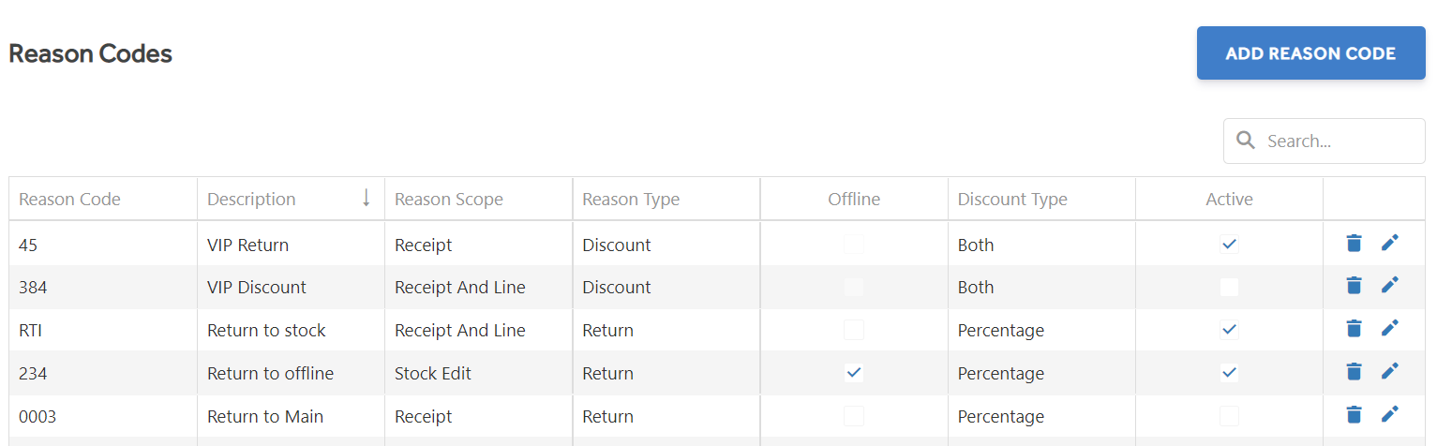The height and width of the screenshot is (446, 1437).
Task: Focus the Search input field
Action: coord(1324,141)
